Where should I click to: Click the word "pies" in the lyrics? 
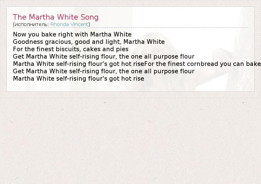click(122, 49)
